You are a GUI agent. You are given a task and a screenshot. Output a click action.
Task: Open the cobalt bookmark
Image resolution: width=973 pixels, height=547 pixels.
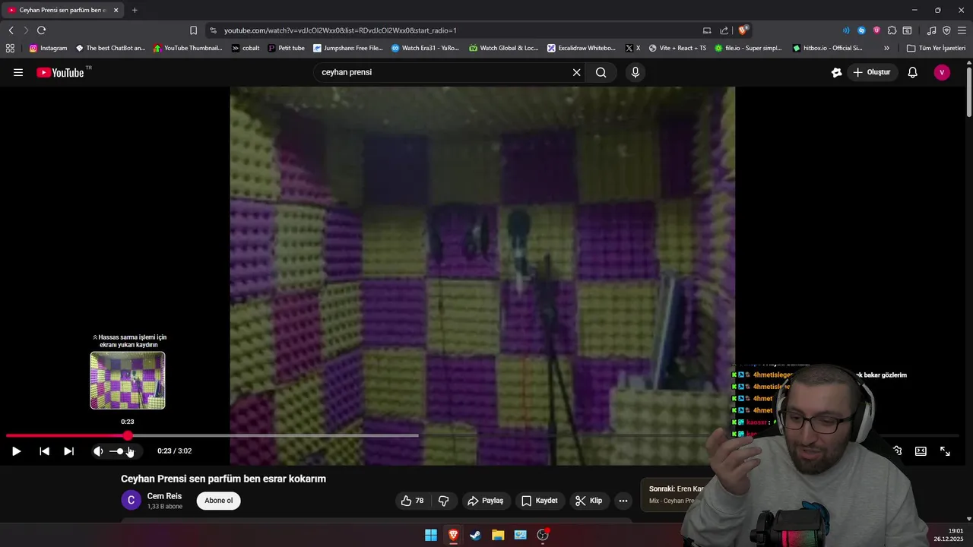coord(246,48)
